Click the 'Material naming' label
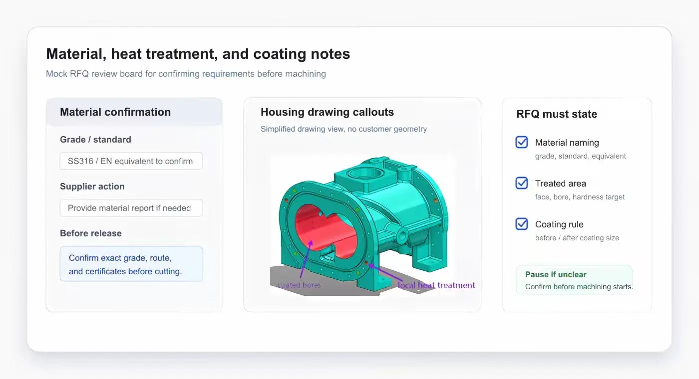The image size is (699, 379). 567,143
